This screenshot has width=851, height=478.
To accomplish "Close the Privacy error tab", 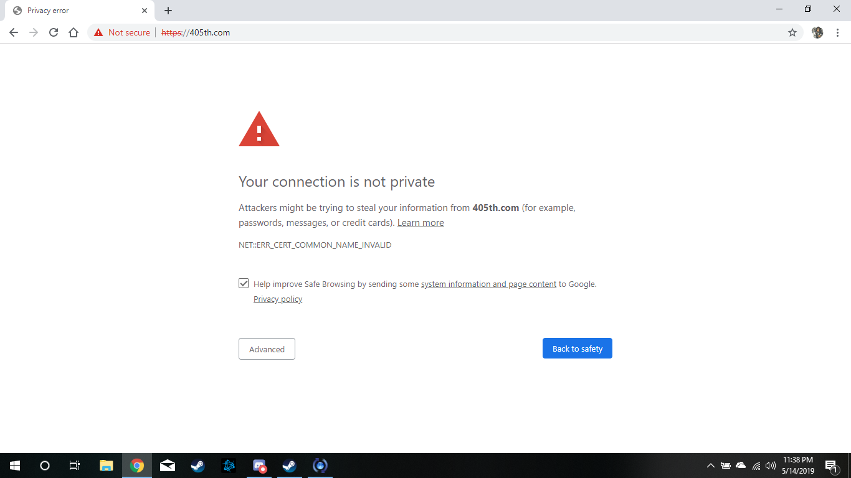I will pos(145,11).
